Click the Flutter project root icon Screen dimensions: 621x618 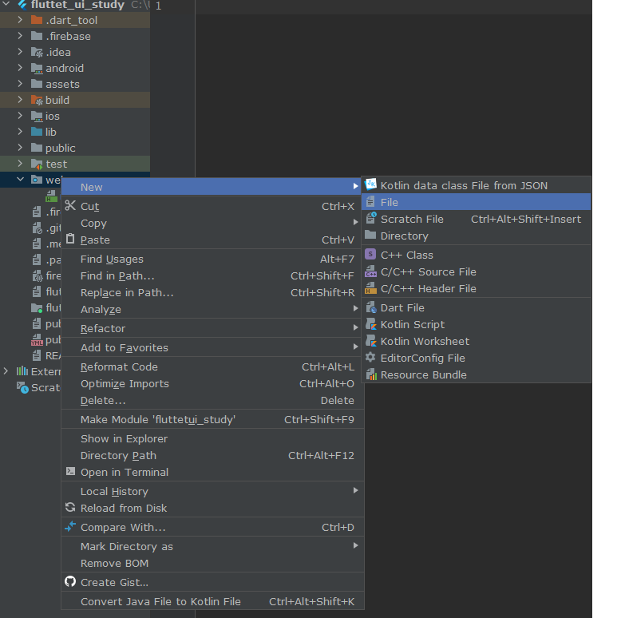pyautogui.click(x=22, y=5)
